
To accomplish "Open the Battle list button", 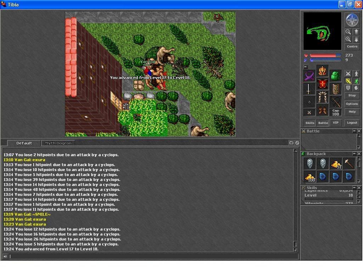I will pyautogui.click(x=323, y=123).
